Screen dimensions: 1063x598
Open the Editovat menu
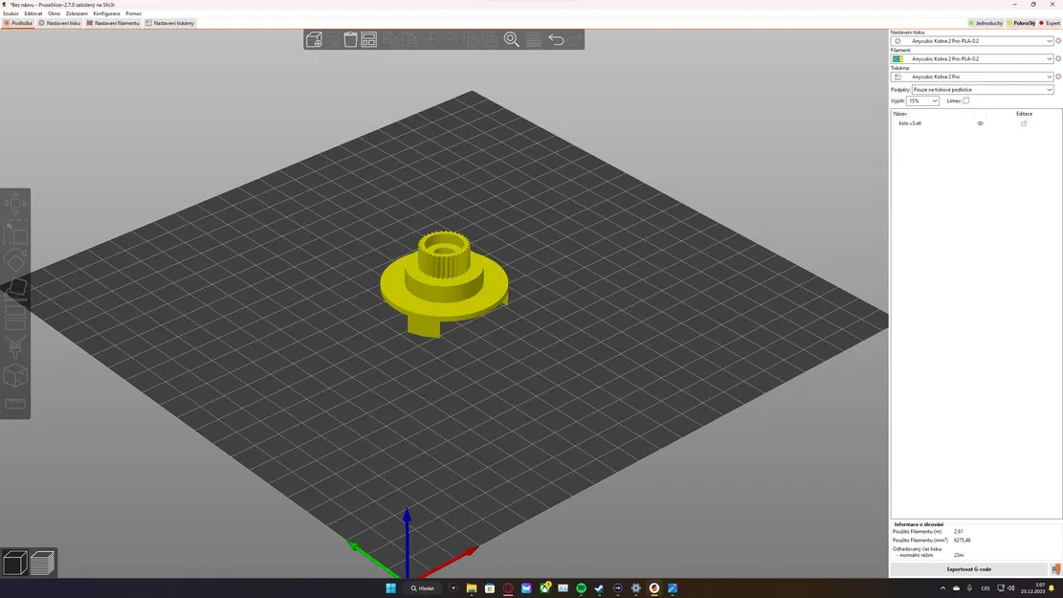tap(33, 13)
